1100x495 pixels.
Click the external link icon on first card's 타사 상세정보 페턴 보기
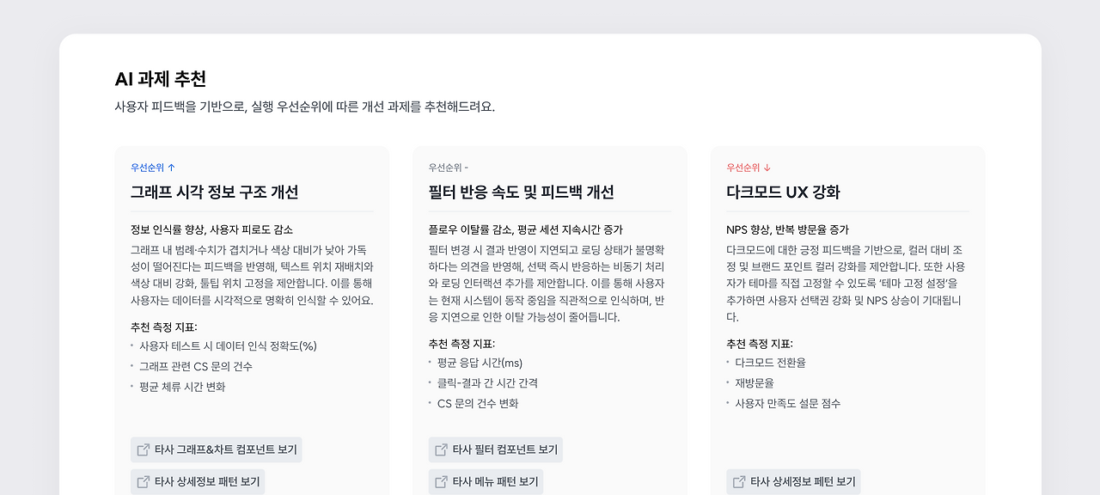click(144, 481)
